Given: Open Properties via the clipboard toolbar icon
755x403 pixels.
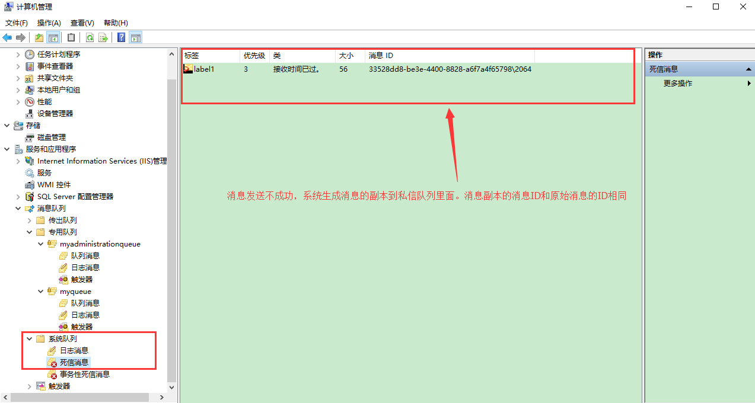Looking at the screenshot, I should pos(71,38).
